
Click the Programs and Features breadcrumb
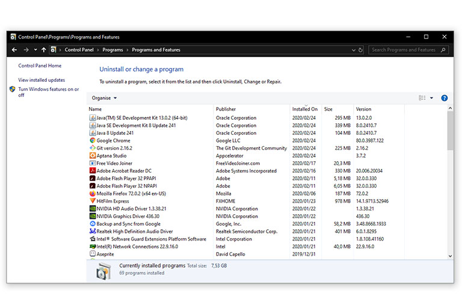(x=156, y=50)
